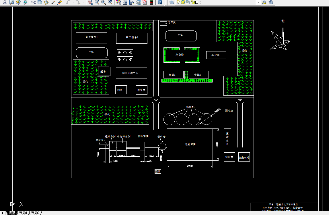Open DesignCenter icon

[x=125, y=2]
